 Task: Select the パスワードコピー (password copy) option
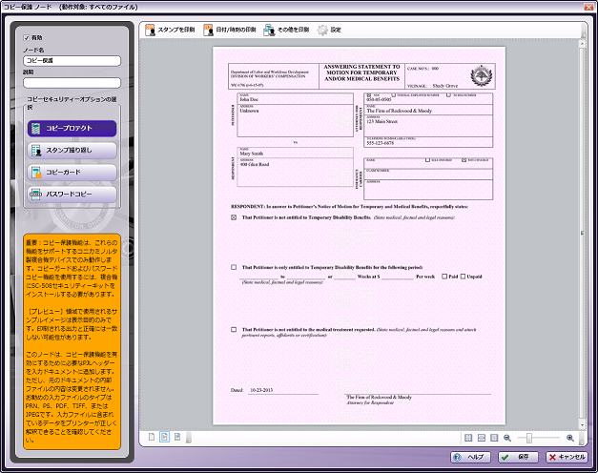[72, 195]
